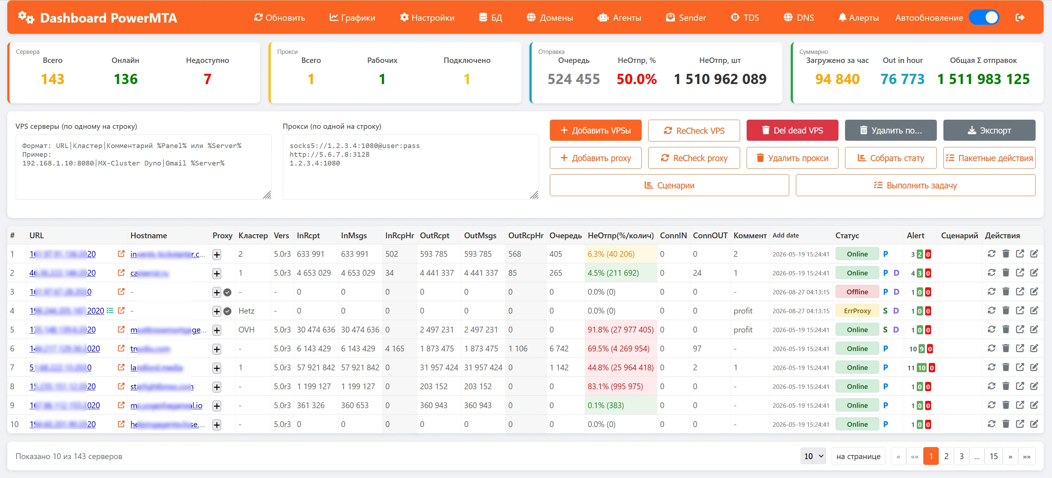The height and width of the screenshot is (478, 1052).
Task: Open the Графики menu item
Action: 352,17
